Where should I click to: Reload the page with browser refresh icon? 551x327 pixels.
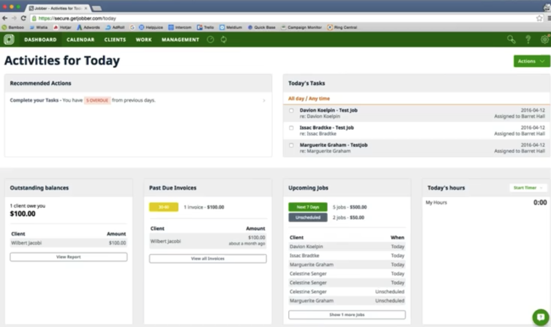(x=24, y=18)
